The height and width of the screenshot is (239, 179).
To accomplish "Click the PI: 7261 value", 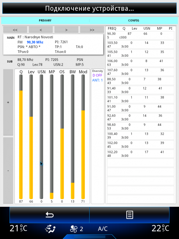I will pyautogui.click(x=61, y=42).
